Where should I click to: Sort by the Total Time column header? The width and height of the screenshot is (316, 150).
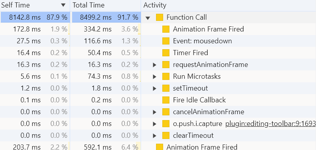[x=89, y=5]
